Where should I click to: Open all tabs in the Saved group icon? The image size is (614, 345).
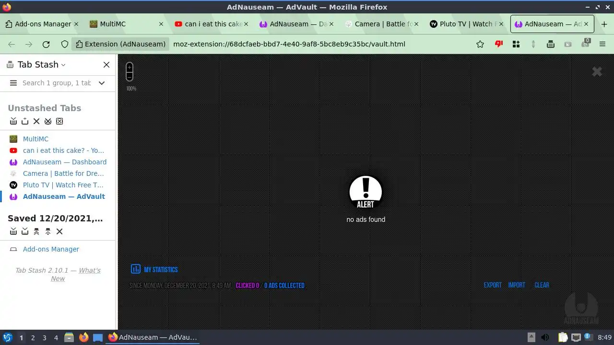(36, 231)
